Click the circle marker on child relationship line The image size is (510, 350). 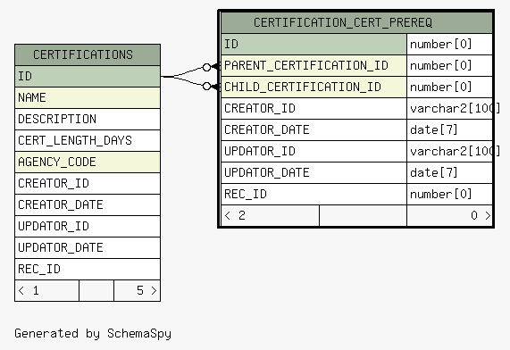[x=206, y=87]
